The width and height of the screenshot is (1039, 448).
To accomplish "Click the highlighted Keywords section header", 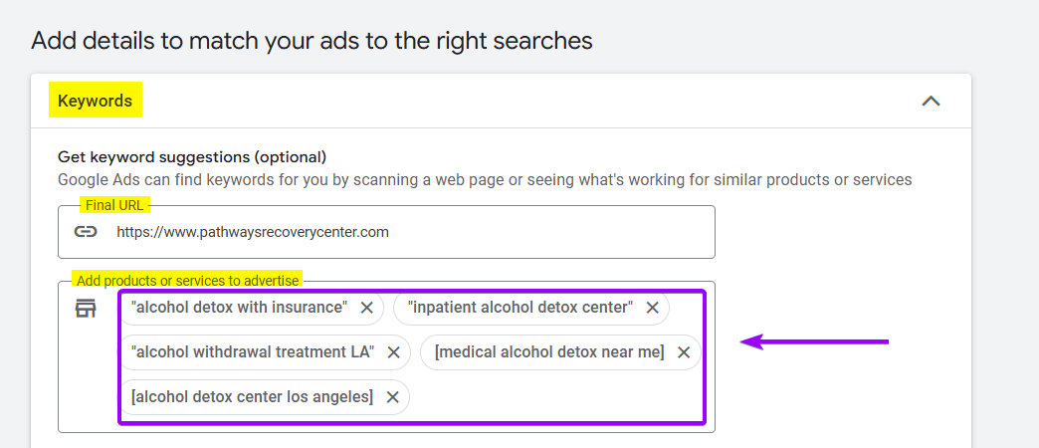I will (96, 101).
